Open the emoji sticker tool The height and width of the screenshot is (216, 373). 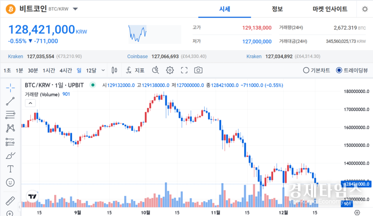[x=10, y=182]
